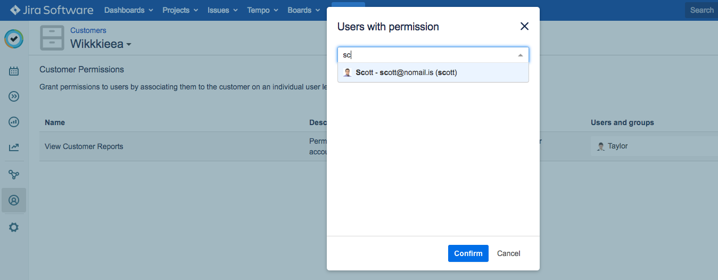Open the Projects menu
This screenshot has height=280, width=718.
pos(180,10)
